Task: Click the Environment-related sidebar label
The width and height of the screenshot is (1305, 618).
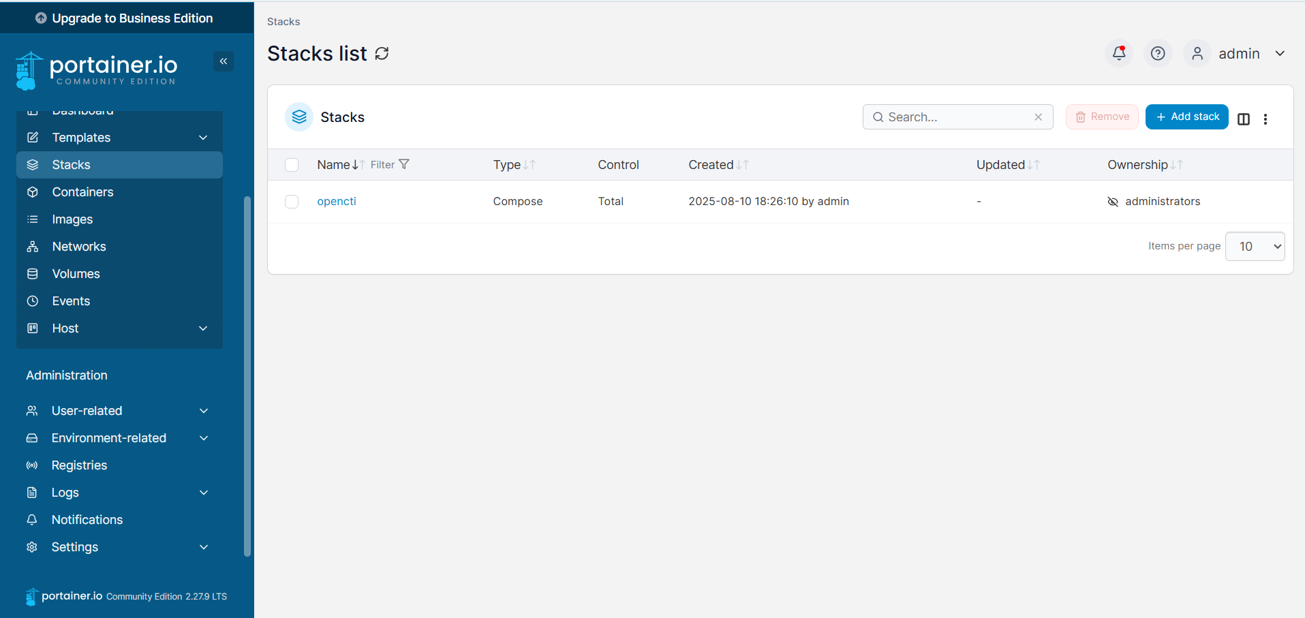Action: coord(109,438)
